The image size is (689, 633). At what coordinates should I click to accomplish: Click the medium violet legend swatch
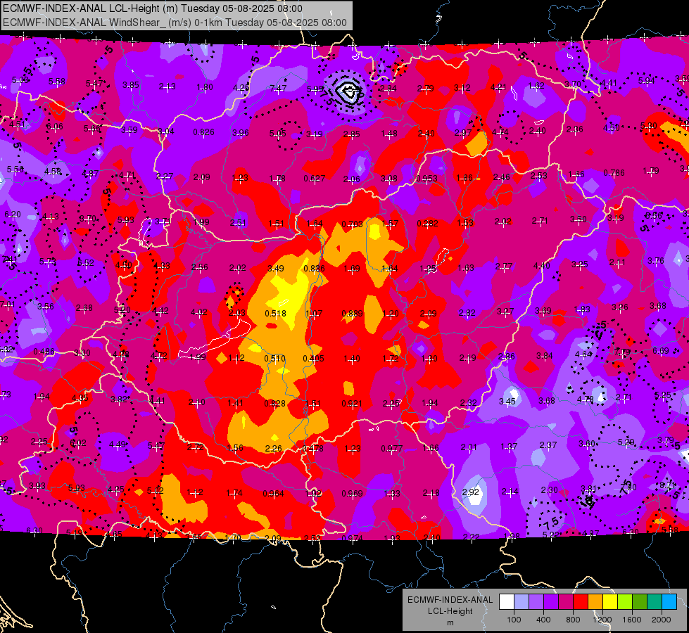pyautogui.click(x=536, y=602)
